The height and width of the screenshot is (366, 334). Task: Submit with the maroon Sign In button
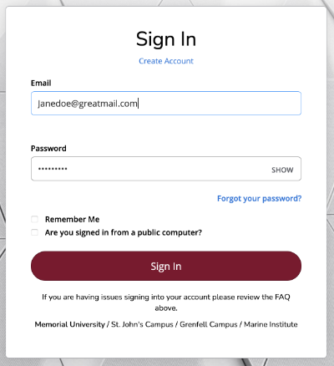pos(166,266)
